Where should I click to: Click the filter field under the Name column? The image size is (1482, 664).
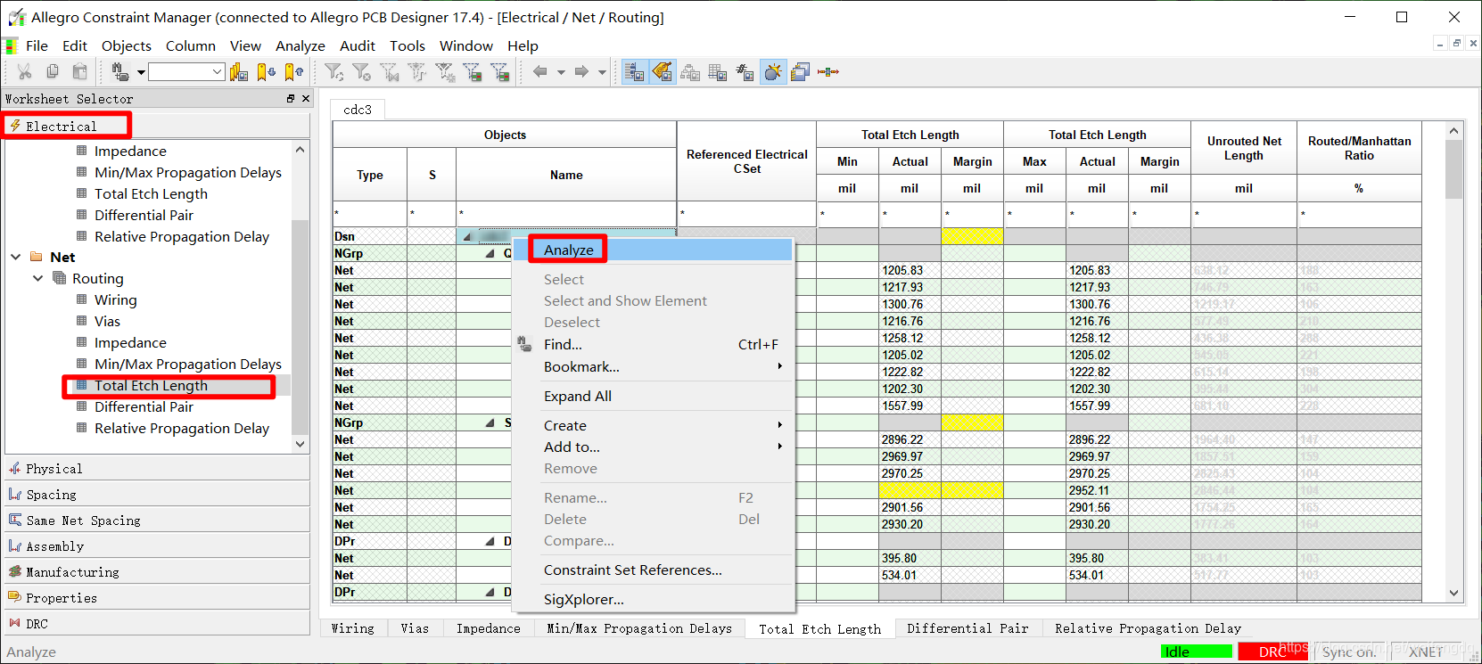point(565,214)
